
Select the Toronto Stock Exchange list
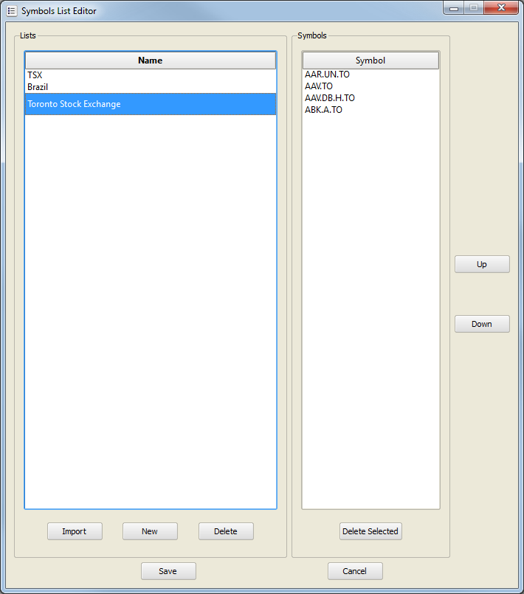point(74,104)
